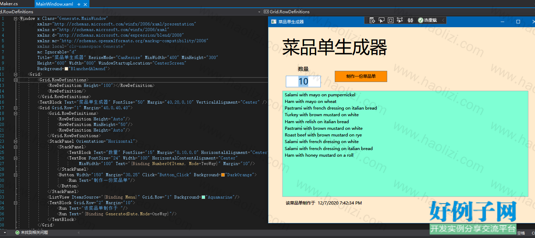This screenshot has height=238, width=535.
Task: Collapse the nested StackPanel at line 24
Action: tap(15, 147)
